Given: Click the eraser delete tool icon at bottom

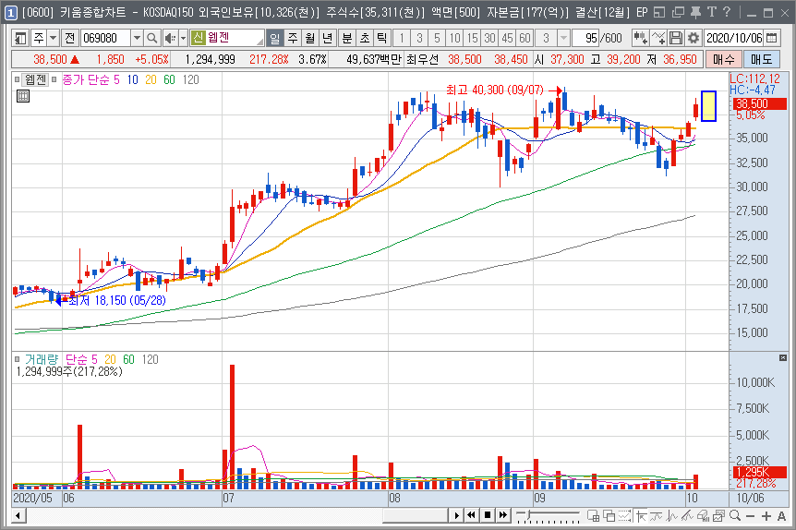Looking at the screenshot, I should click(x=703, y=516).
